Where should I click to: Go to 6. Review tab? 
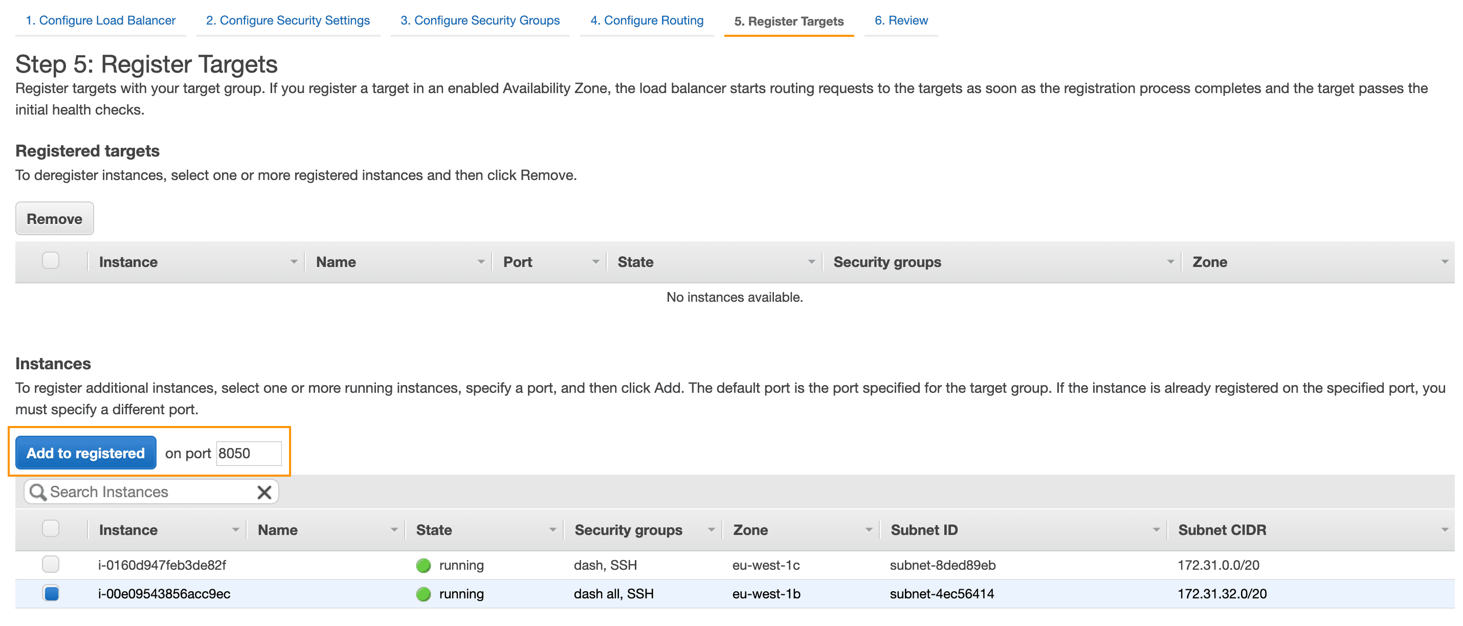pos(901,20)
